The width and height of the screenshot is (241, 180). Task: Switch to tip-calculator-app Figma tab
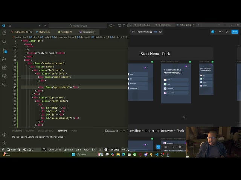(163, 25)
